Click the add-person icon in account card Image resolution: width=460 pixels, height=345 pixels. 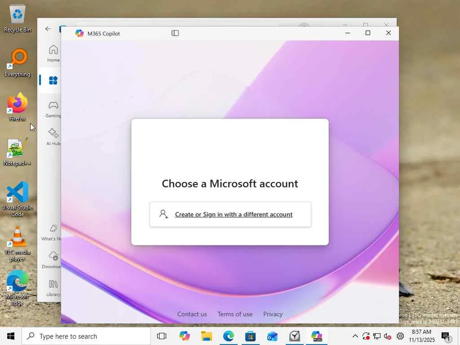click(164, 214)
